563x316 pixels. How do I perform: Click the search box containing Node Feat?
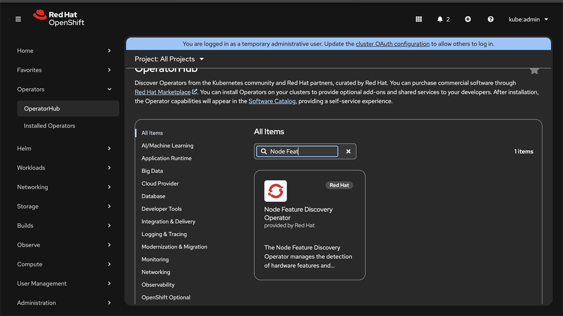[297, 151]
